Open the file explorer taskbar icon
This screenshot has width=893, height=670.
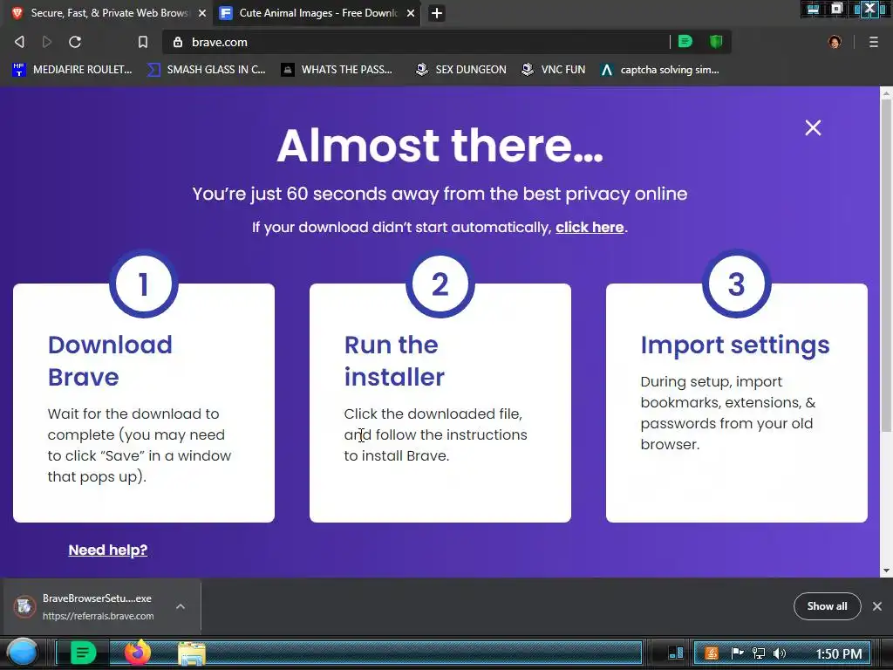191,653
